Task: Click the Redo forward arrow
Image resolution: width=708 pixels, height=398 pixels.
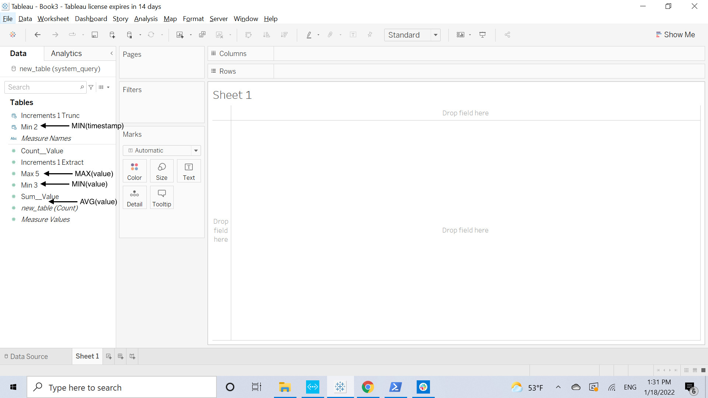Action: [x=55, y=35]
